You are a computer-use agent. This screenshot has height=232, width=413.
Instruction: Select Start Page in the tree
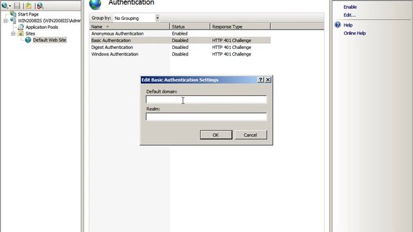[28, 14]
